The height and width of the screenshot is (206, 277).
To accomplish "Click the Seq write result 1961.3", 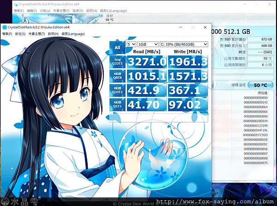I will pyautogui.click(x=188, y=62).
